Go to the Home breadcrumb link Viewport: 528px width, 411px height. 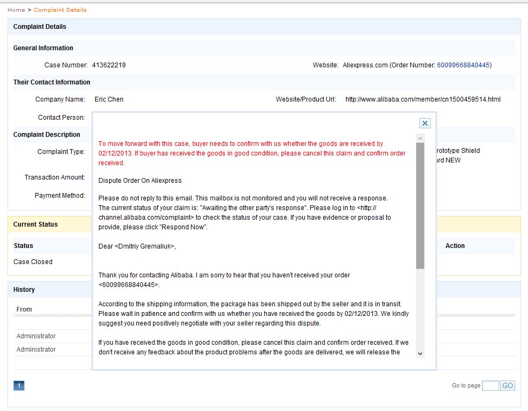coord(16,10)
